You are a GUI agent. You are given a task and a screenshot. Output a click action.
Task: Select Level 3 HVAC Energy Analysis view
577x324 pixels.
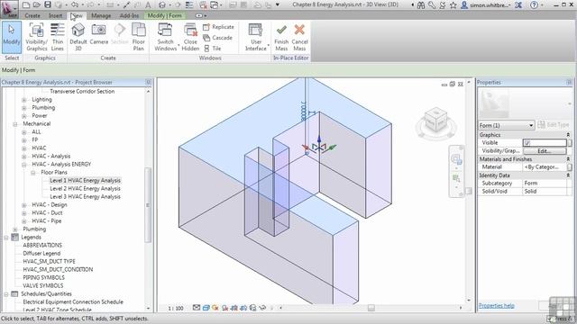[85, 196]
